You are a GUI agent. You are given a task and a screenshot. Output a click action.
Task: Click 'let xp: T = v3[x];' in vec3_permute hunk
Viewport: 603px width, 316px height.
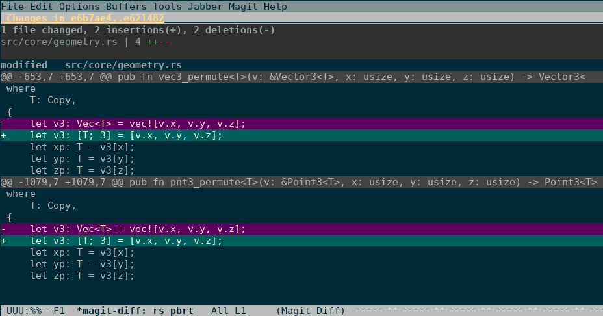click(x=83, y=147)
